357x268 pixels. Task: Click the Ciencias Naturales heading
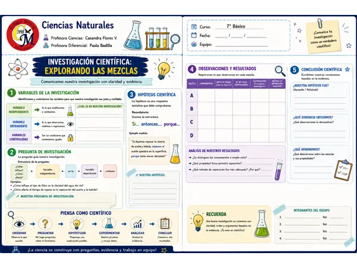pos(77,25)
